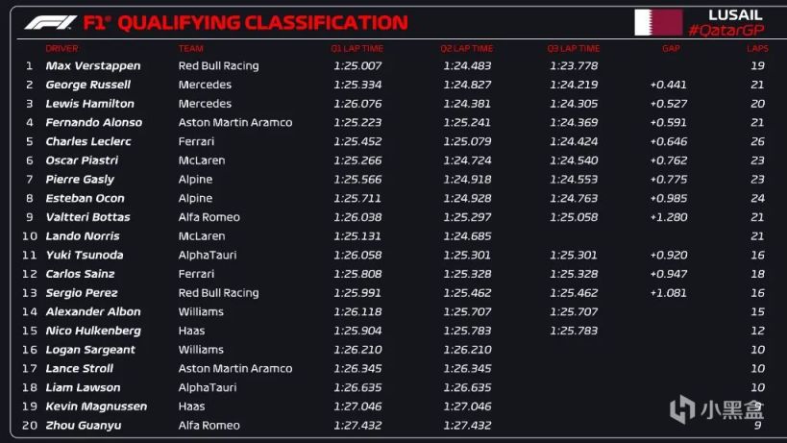Click the GAP column header
The image size is (787, 443).
click(x=671, y=49)
